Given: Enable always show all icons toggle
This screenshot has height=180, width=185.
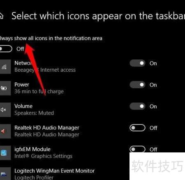Looking at the screenshot, I should click(6, 49).
